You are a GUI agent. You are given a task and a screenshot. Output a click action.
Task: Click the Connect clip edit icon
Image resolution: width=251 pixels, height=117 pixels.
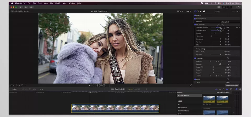(23, 89)
